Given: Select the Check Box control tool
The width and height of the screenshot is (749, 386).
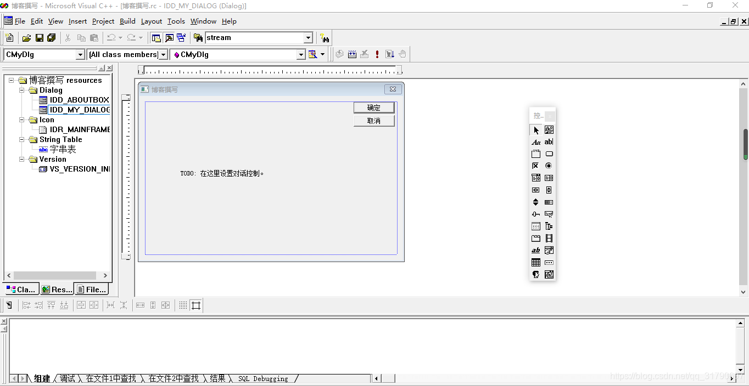Looking at the screenshot, I should (x=536, y=166).
